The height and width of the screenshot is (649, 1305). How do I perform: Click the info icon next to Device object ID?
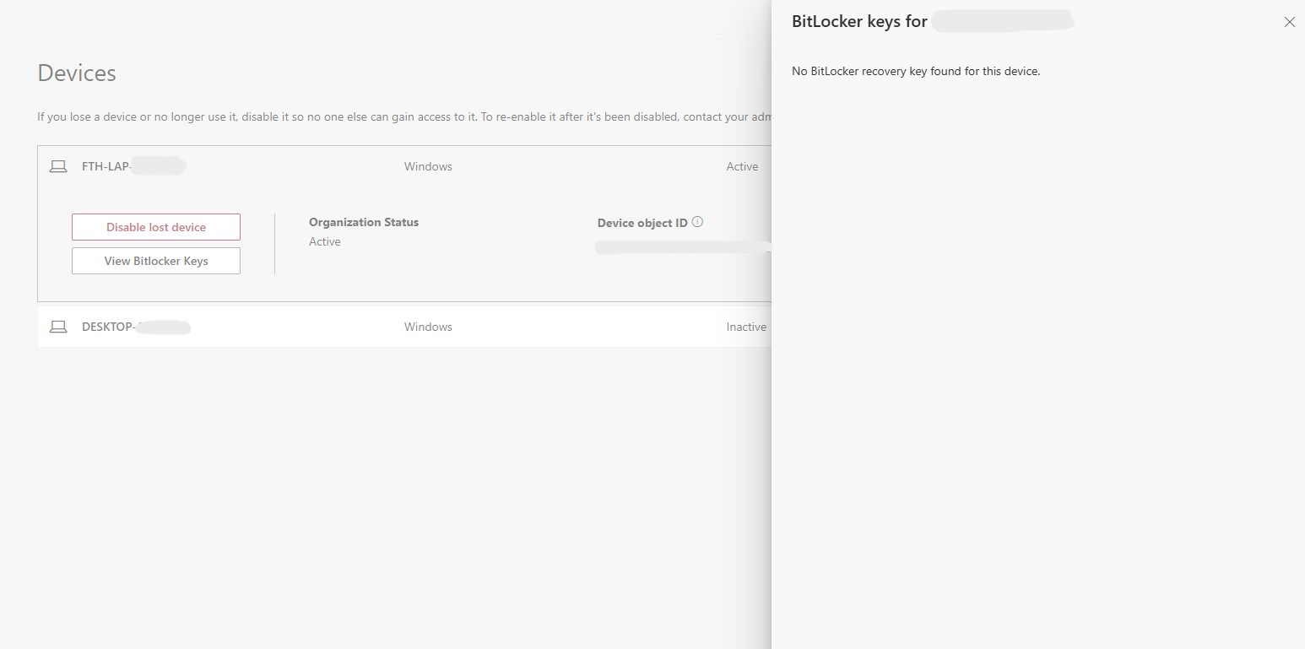697,222
